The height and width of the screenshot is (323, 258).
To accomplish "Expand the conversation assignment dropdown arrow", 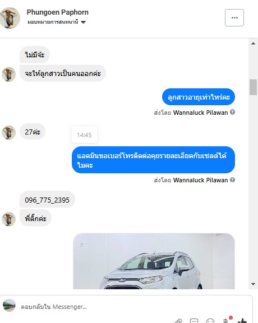I will pyautogui.click(x=83, y=22).
